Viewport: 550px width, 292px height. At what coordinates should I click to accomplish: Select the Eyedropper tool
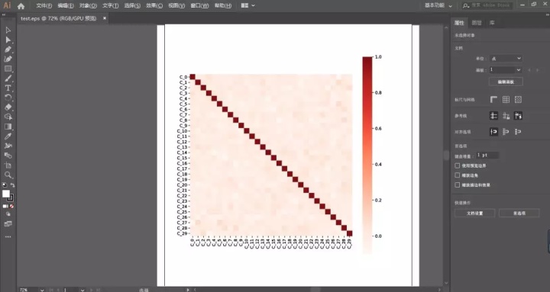(8, 136)
